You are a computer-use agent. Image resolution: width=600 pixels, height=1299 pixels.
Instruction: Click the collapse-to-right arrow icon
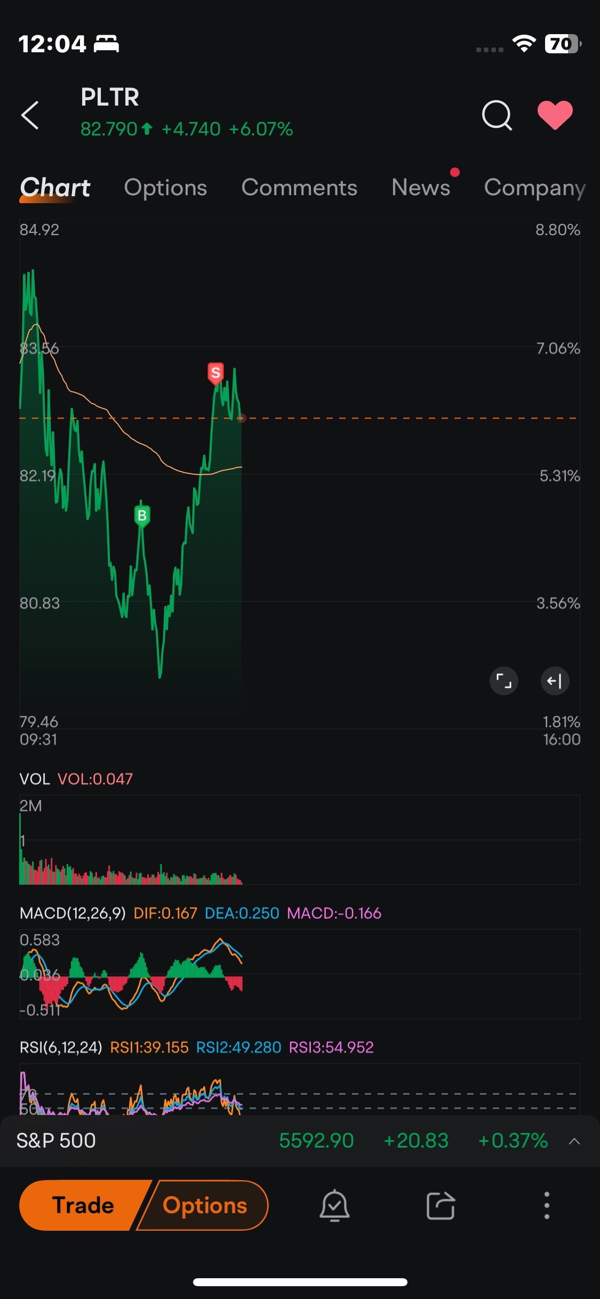click(555, 681)
